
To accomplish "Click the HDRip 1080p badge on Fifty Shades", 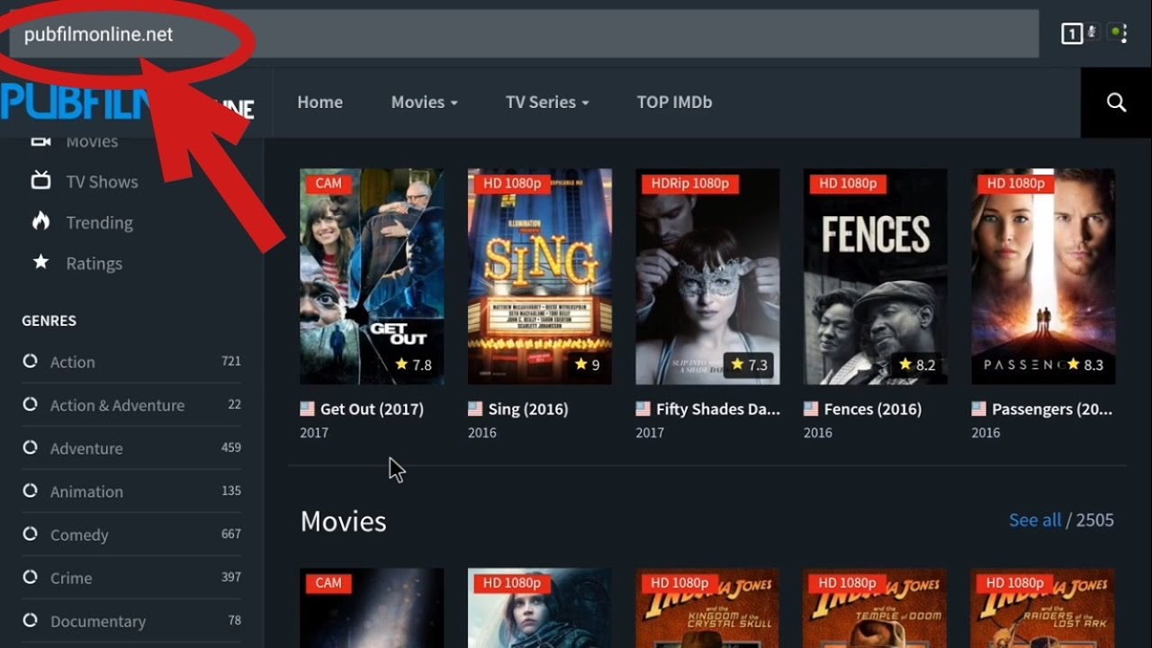I will pyautogui.click(x=690, y=184).
